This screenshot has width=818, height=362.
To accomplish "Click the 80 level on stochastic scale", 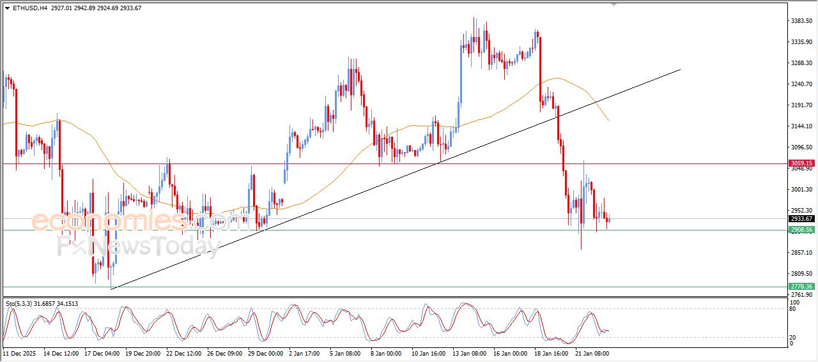I will pyautogui.click(x=793, y=309).
